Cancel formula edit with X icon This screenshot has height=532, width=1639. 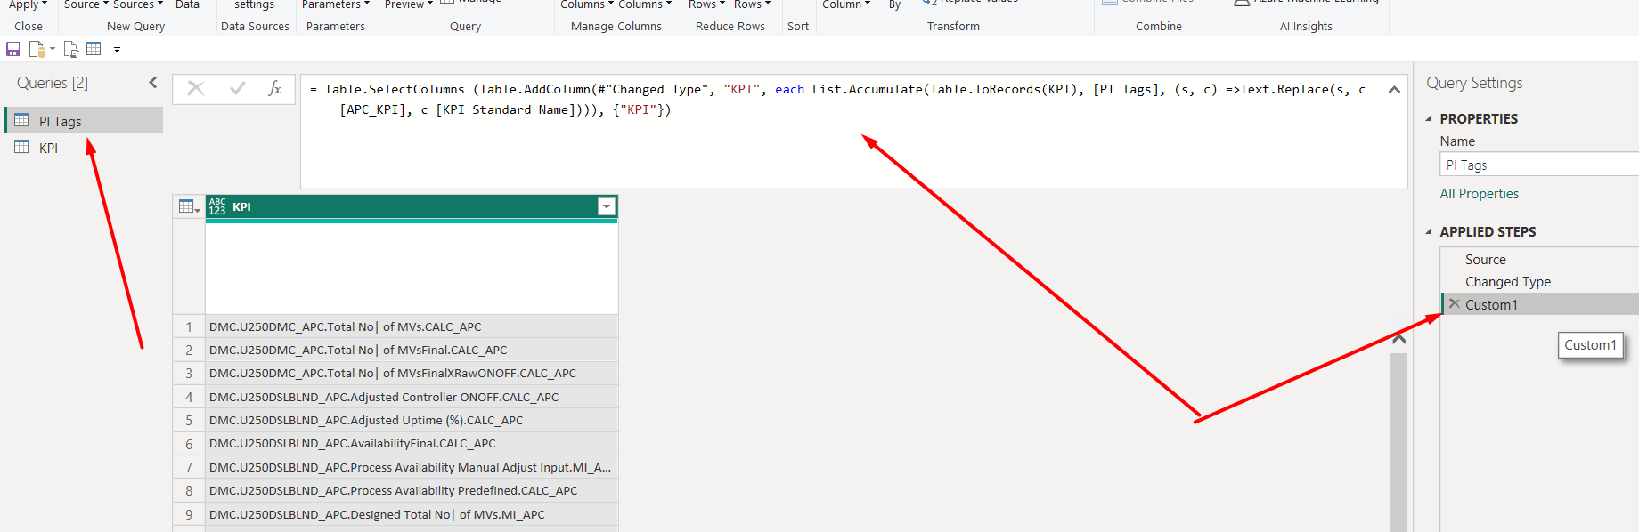pos(196,88)
